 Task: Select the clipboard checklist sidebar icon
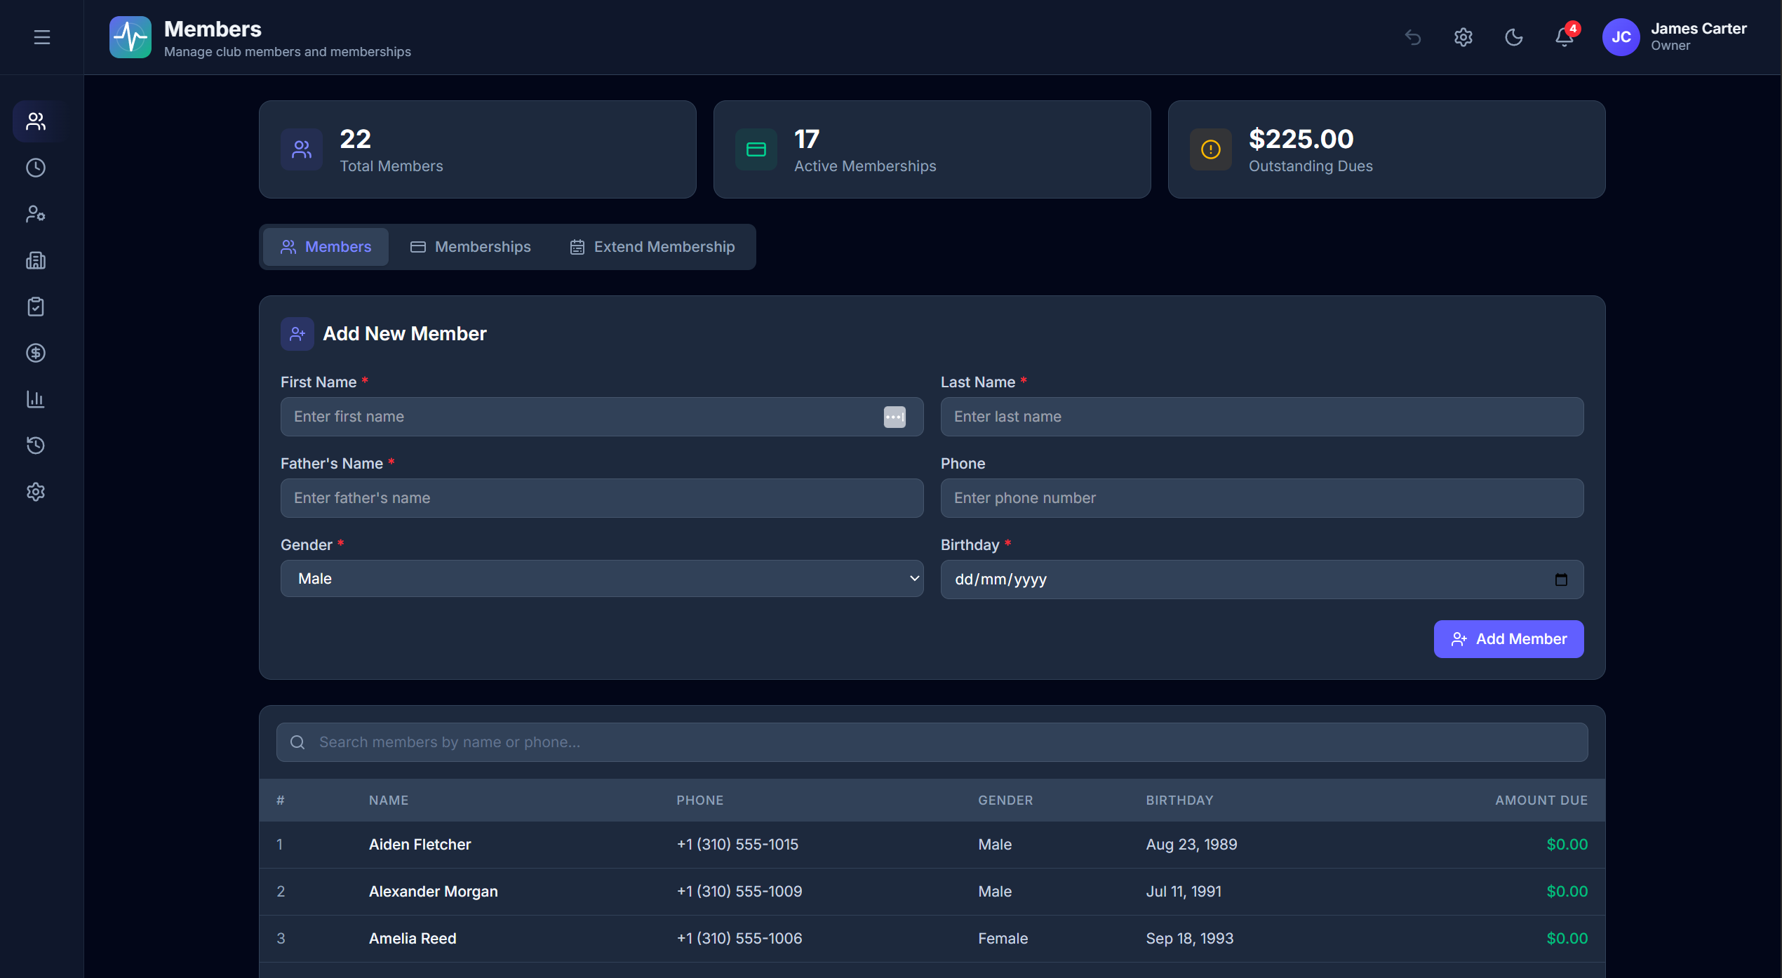click(x=36, y=307)
